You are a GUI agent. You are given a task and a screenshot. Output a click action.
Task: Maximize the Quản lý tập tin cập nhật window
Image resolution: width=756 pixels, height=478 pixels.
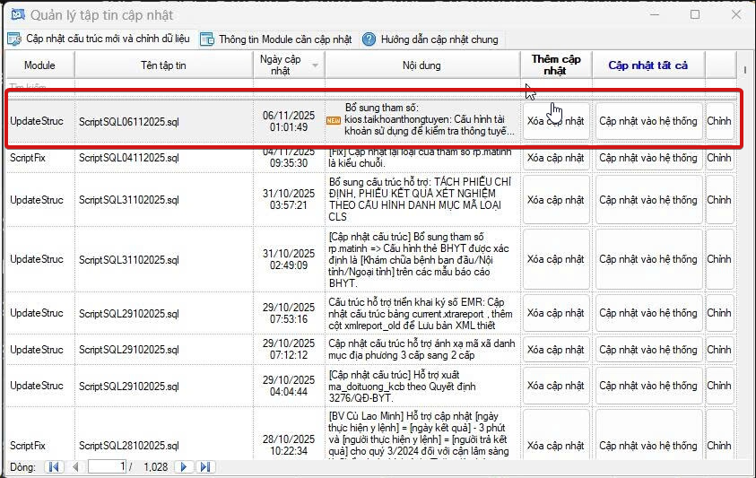click(695, 14)
